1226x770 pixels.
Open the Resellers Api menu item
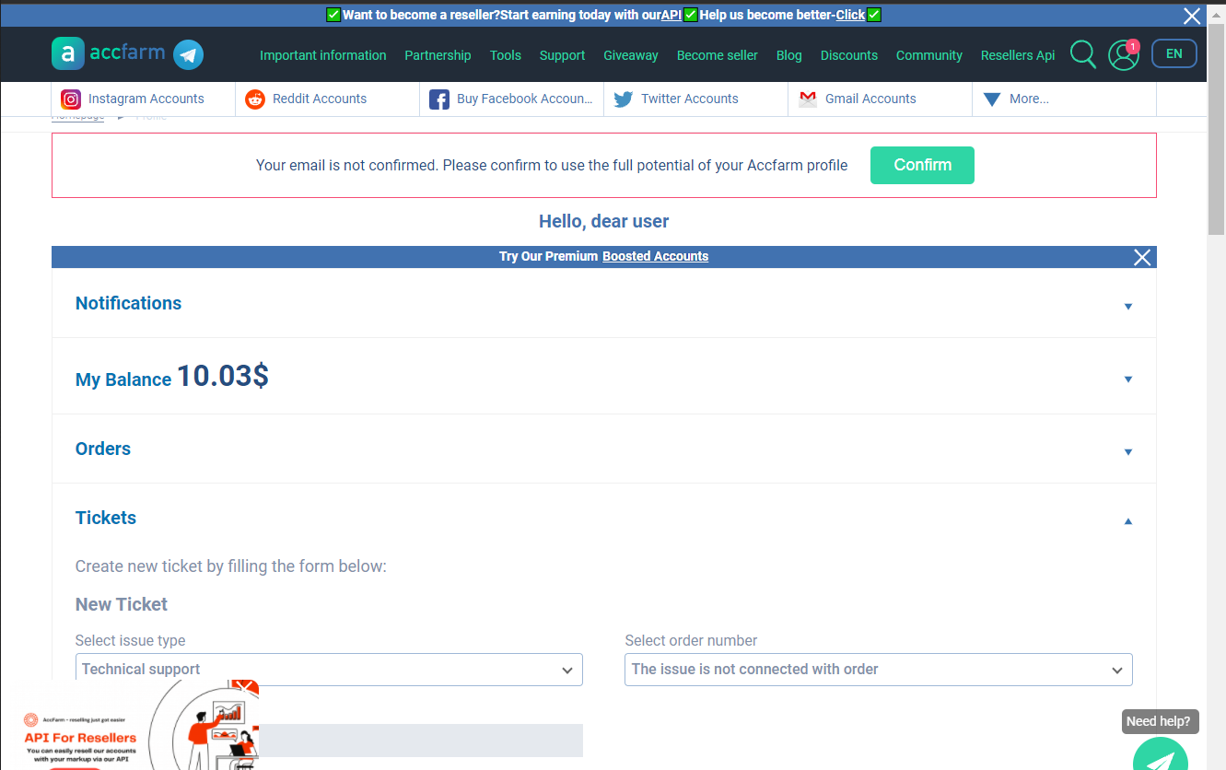(x=1018, y=55)
